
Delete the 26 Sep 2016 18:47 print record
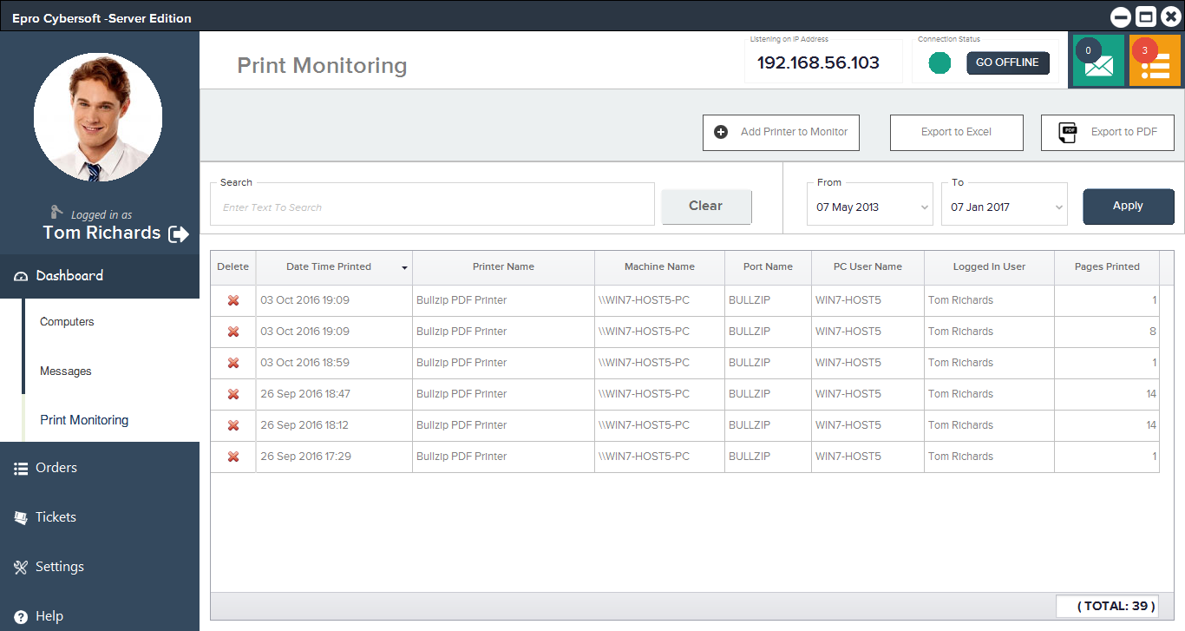(x=233, y=394)
